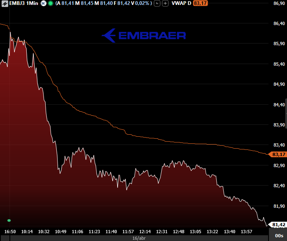Click the 00s countdown timer box
287x241 pixels.
tap(279, 236)
